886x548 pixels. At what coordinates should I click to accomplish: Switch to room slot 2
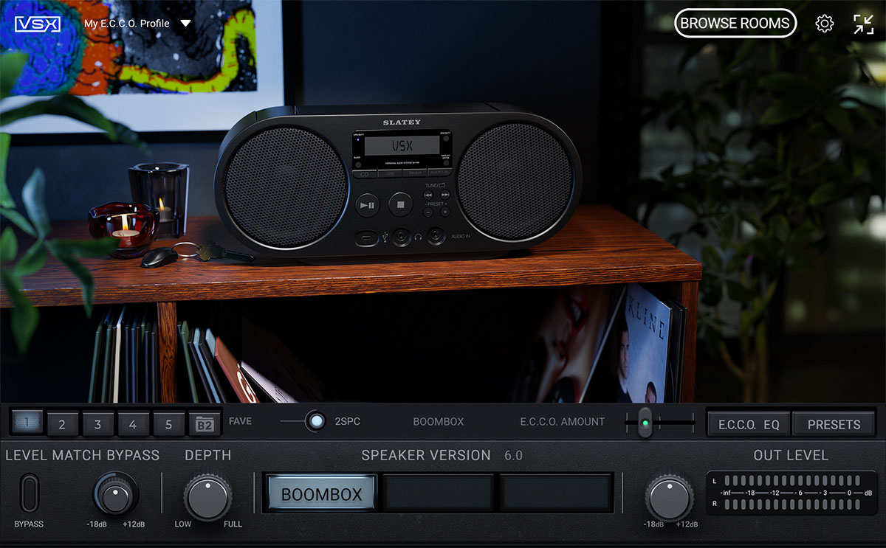[x=63, y=423]
